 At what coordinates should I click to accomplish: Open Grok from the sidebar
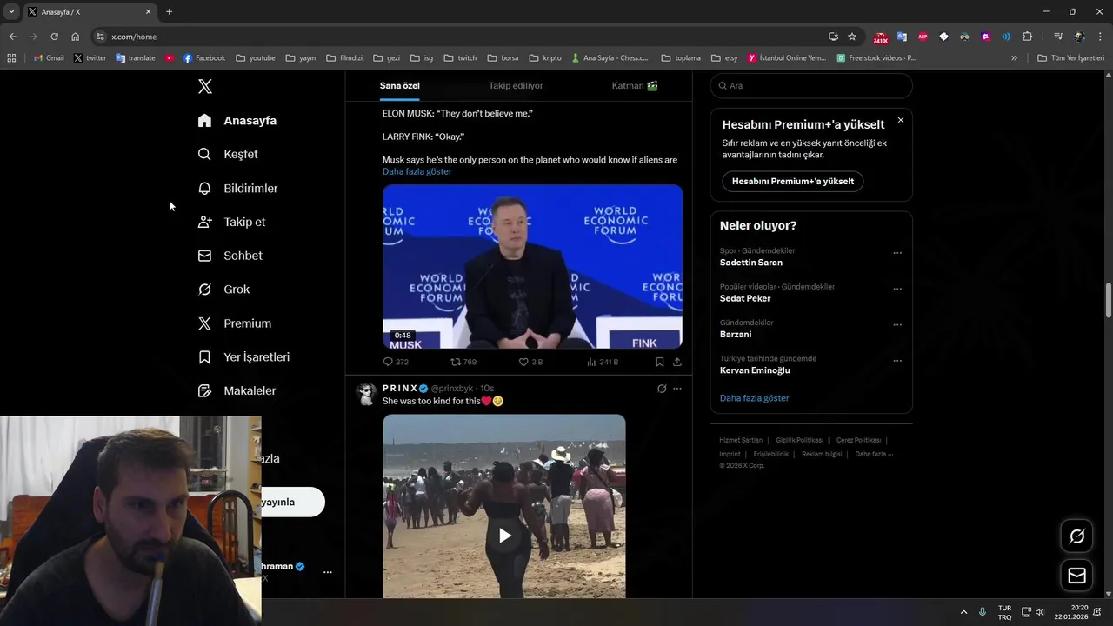[224, 290]
